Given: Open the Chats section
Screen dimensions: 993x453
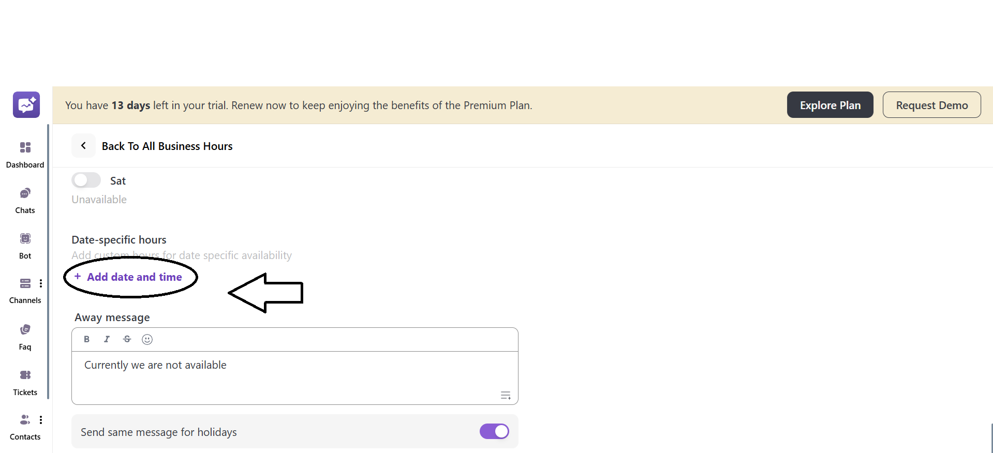Looking at the screenshot, I should (x=25, y=199).
